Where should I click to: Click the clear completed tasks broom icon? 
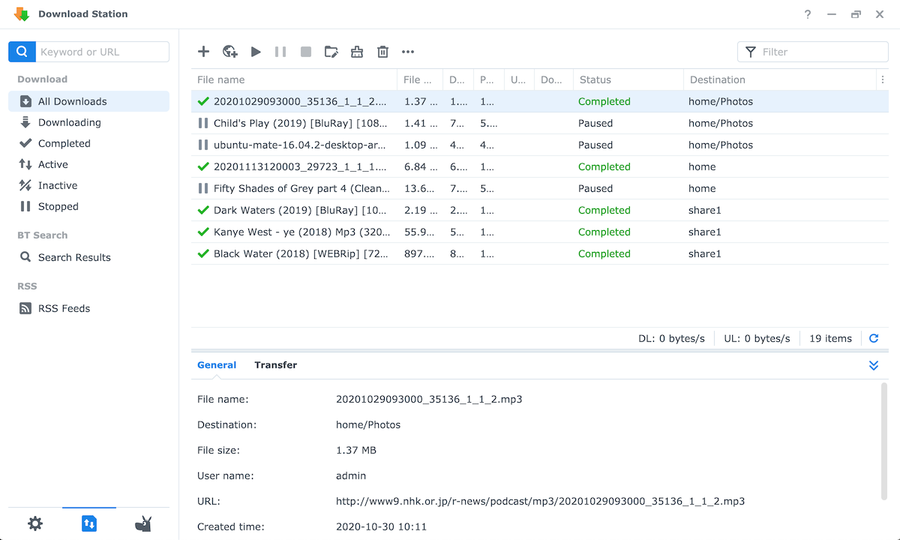point(357,52)
